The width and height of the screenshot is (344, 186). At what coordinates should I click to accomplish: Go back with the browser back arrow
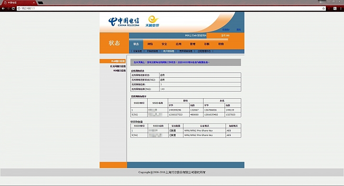(3, 8)
